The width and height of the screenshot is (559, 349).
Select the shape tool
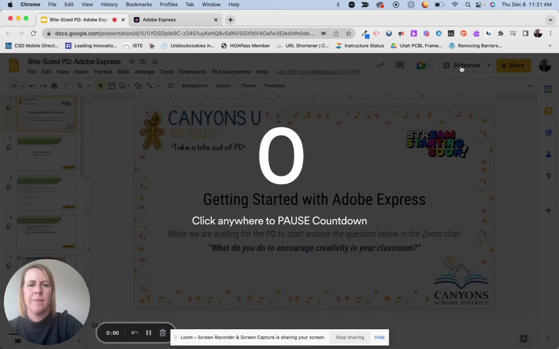coord(138,86)
